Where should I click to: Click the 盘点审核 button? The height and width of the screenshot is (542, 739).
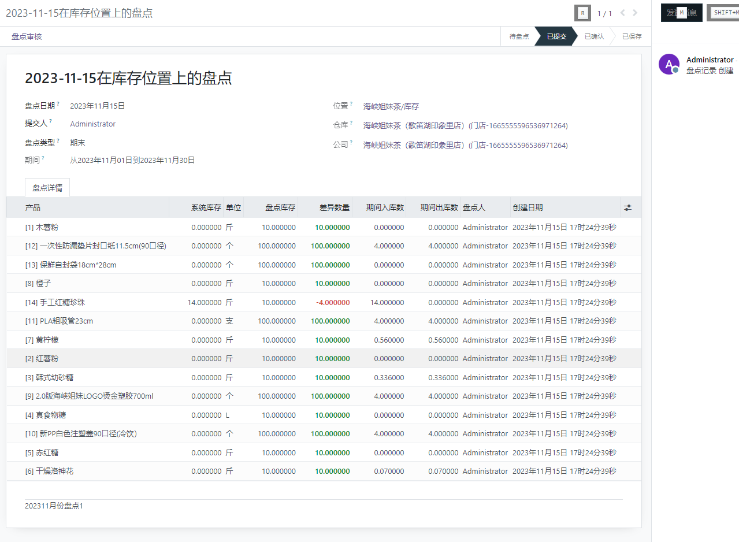pyautogui.click(x=27, y=36)
